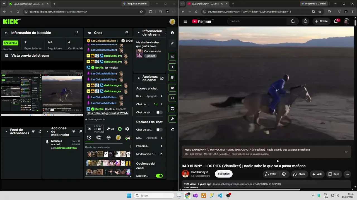Screen dimensions: 357x200
Task: Open tab search dropdown in Kick browser window
Action: tap(4, 4)
